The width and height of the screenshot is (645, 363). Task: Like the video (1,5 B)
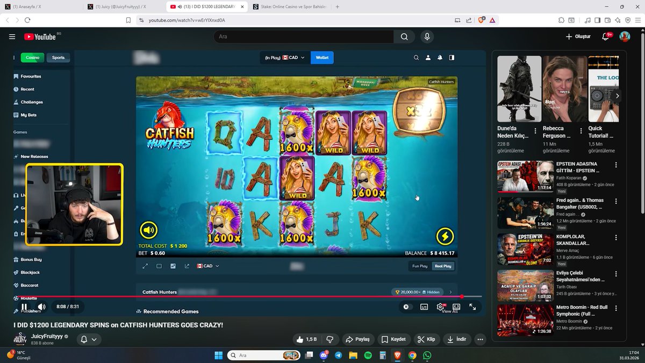(307, 339)
